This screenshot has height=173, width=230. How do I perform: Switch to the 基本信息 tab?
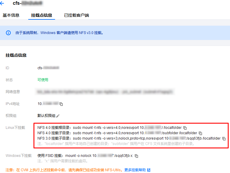(11, 15)
